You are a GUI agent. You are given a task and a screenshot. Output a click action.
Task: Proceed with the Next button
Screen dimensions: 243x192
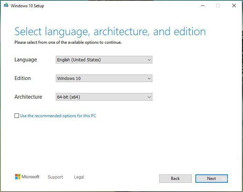(x=211, y=178)
